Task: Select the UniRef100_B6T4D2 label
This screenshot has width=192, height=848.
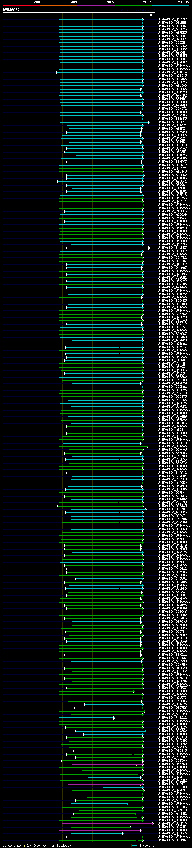Action: click(x=172, y=99)
